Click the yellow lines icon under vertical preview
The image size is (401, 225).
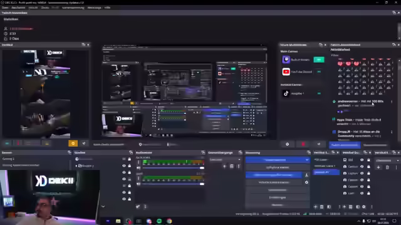[47, 143]
